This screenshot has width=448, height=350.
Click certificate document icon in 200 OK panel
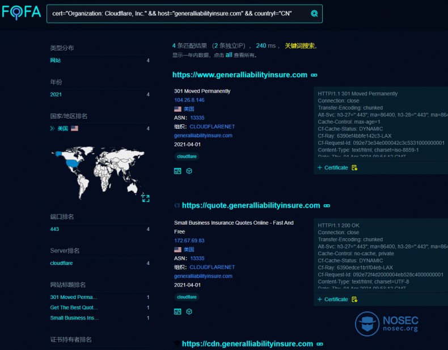tap(354, 300)
